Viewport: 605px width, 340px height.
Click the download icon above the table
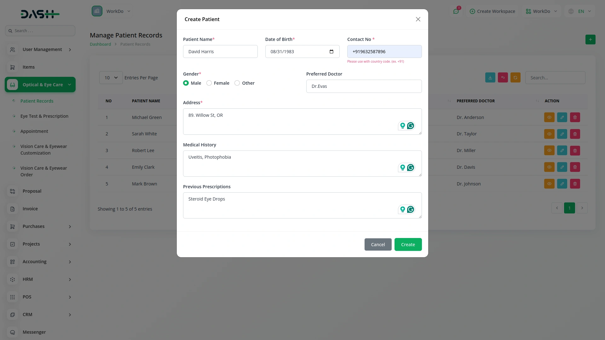click(490, 78)
